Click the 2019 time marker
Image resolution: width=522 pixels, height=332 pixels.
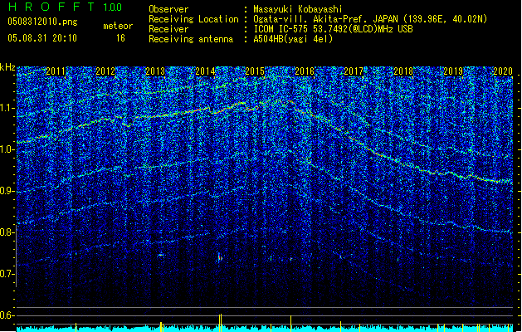pyautogui.click(x=453, y=71)
